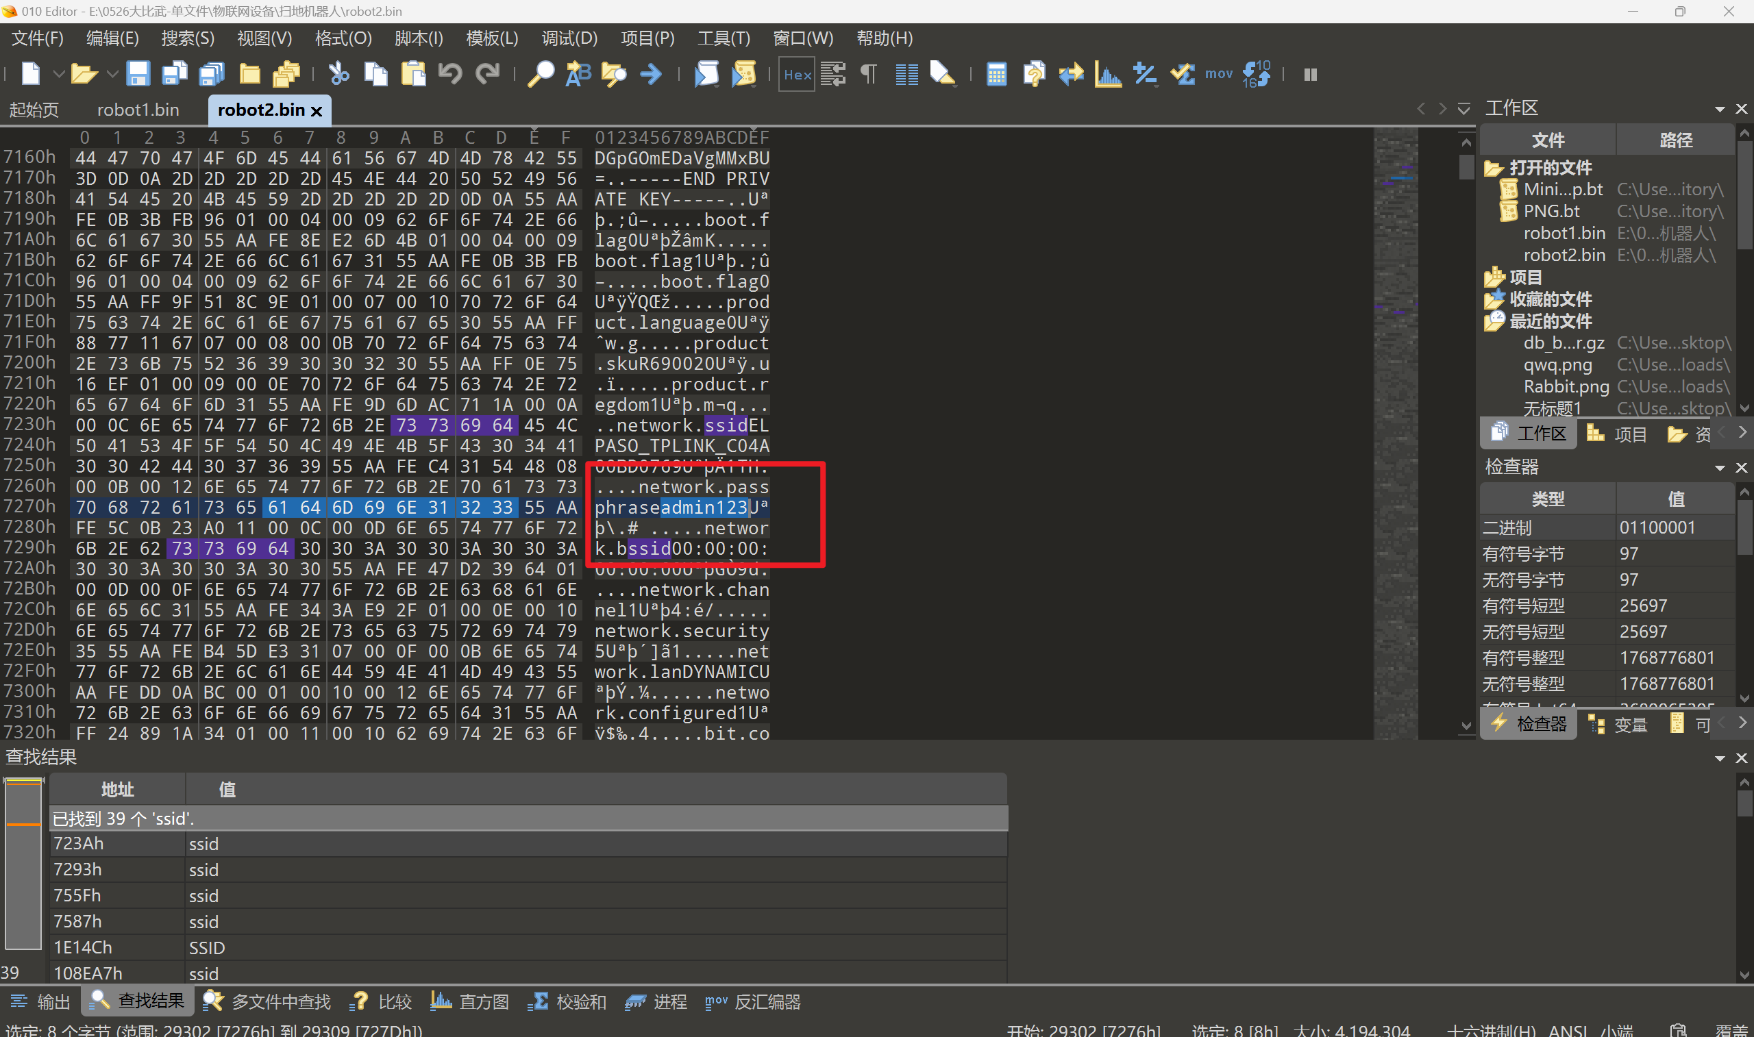The height and width of the screenshot is (1037, 1754).
Task: Click the Compare files icon
Action: (1033, 73)
